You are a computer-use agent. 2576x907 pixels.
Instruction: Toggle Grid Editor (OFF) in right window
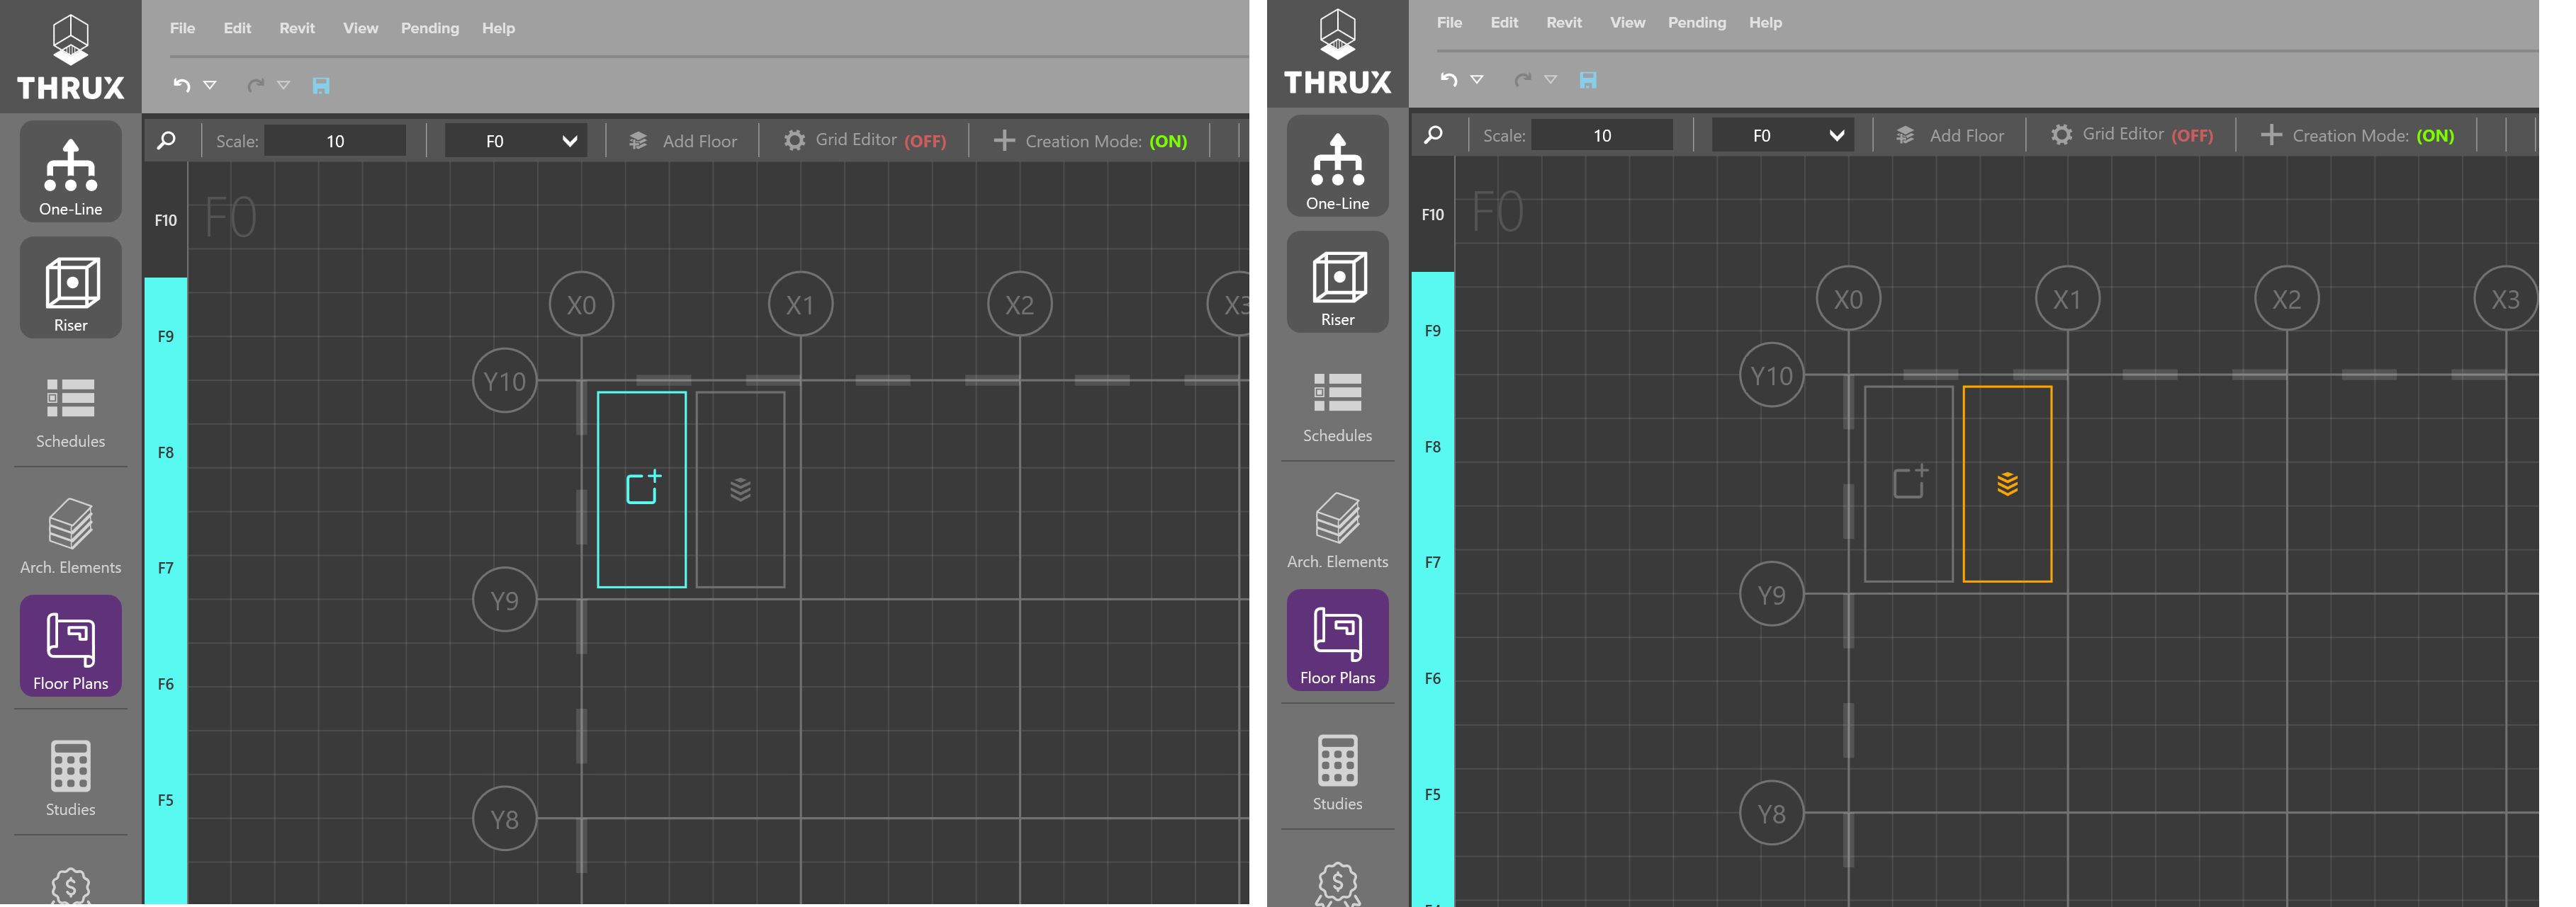(2131, 135)
